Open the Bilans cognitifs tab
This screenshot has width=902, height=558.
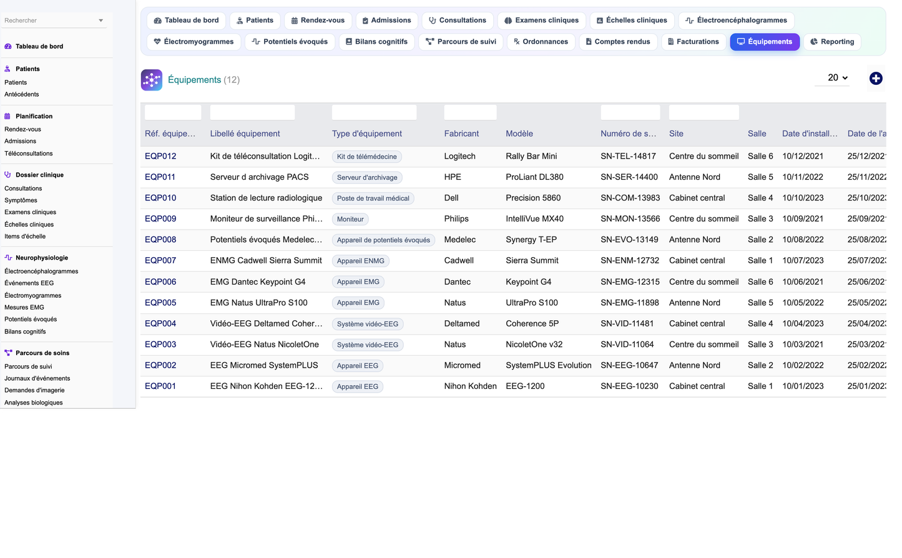(376, 42)
